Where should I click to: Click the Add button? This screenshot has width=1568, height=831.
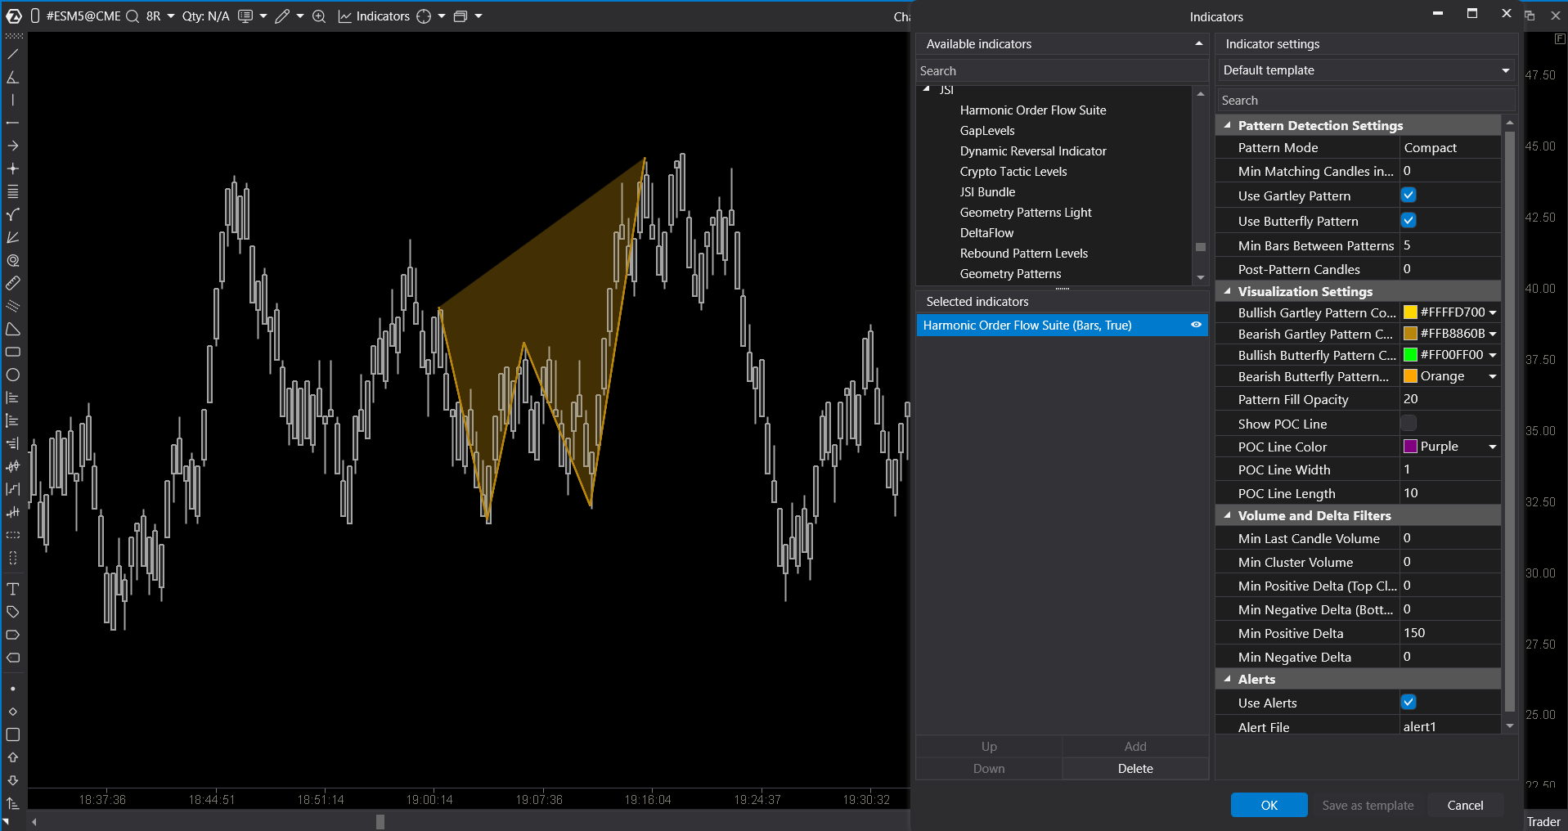(1135, 747)
